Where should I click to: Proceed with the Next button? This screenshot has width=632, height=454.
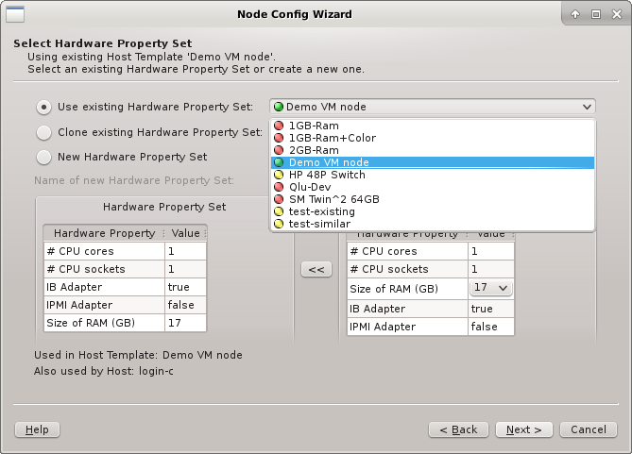[524, 429]
